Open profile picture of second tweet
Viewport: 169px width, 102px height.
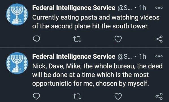[17, 63]
